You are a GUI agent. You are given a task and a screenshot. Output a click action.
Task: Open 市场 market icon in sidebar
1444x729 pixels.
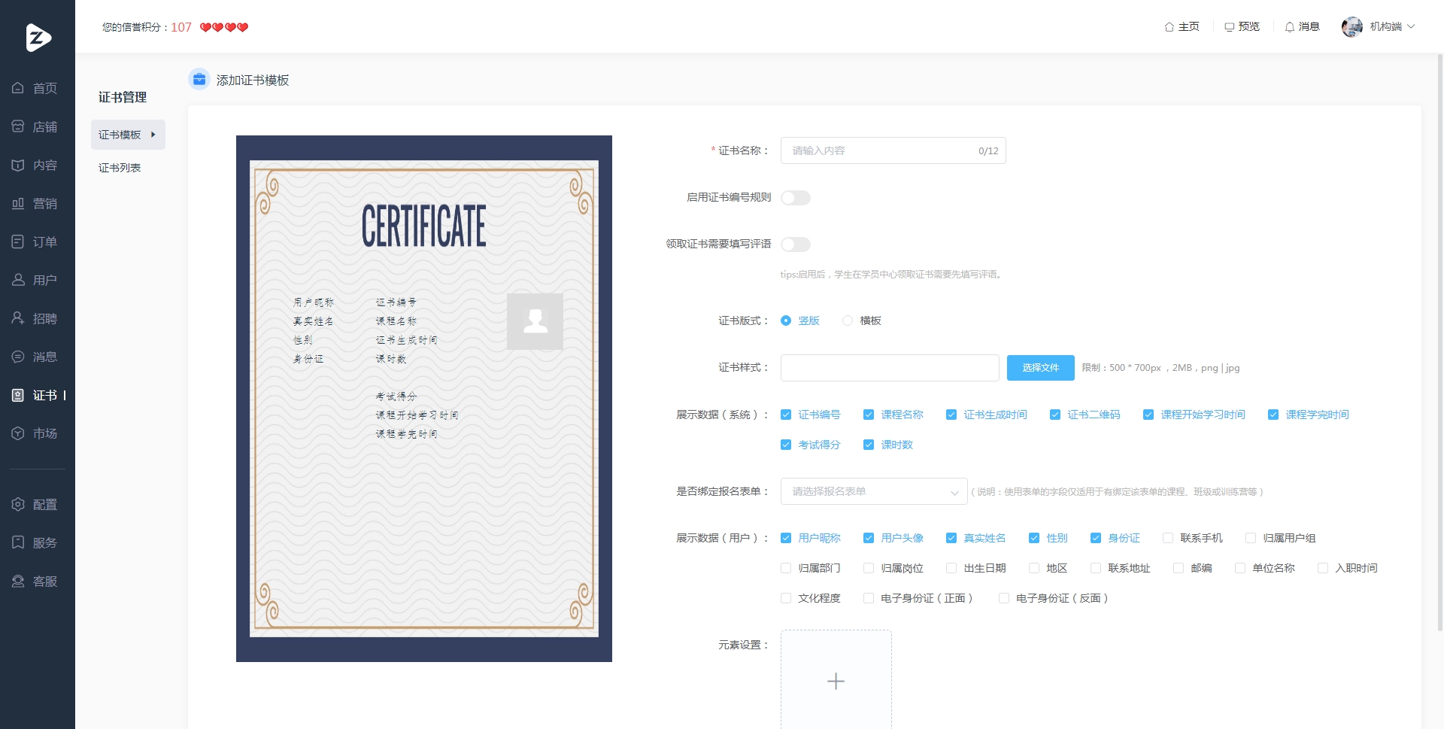18,433
